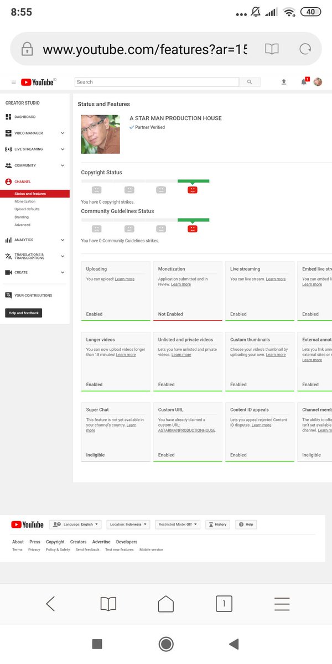This screenshot has width=332, height=664.
Task: Click the History footer button
Action: click(x=217, y=524)
